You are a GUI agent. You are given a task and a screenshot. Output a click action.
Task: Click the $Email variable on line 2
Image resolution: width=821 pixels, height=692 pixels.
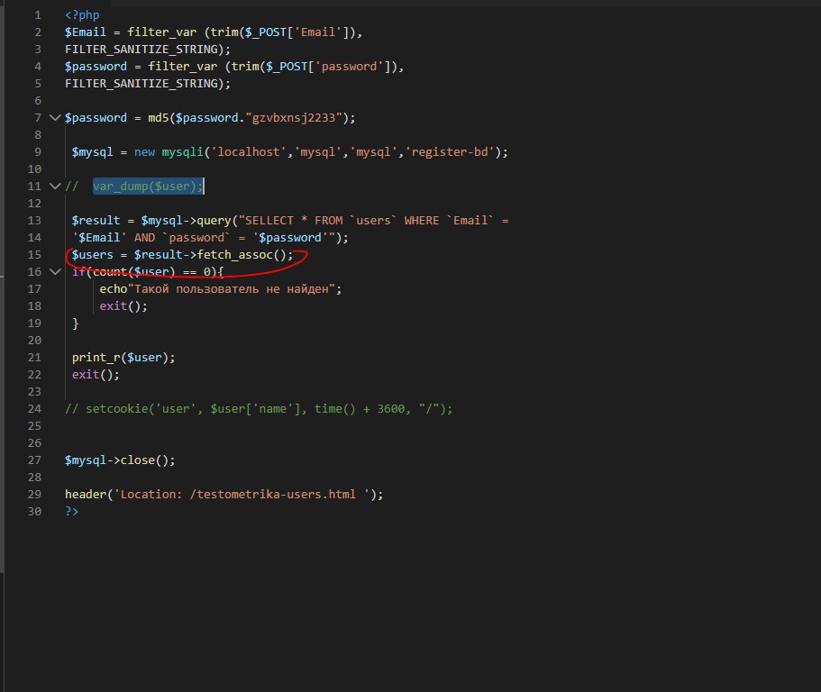point(86,32)
